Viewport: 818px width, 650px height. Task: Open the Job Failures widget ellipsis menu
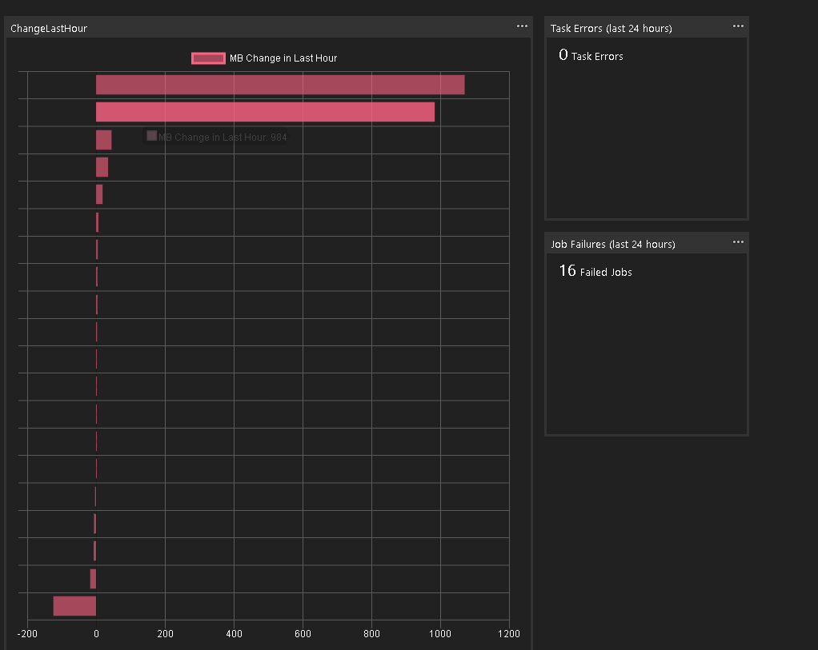click(x=738, y=242)
